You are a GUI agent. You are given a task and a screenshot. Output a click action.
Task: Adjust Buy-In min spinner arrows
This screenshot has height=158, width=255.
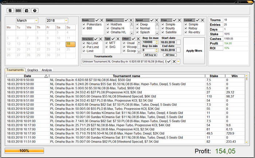157,50
